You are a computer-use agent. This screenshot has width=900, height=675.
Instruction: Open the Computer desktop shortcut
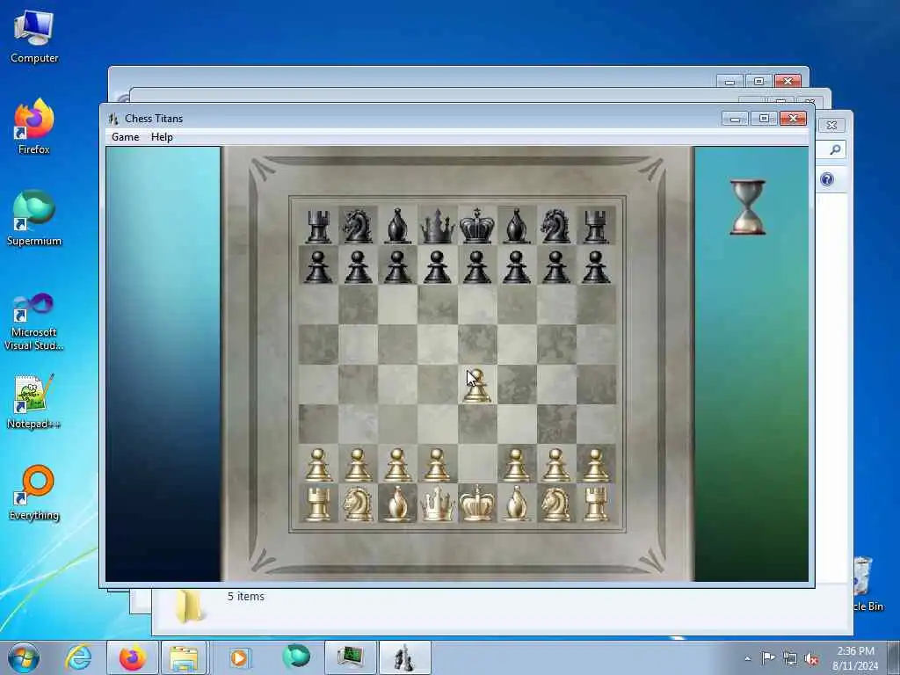coord(34,37)
